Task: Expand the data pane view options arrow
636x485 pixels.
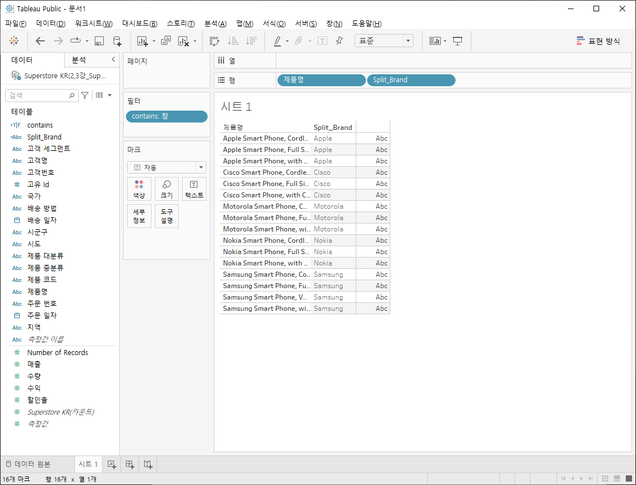Action: click(109, 95)
